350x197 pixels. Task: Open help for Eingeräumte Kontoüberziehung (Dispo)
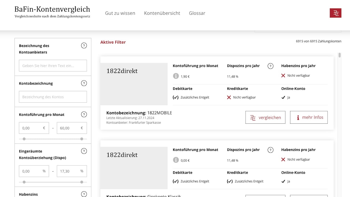(84, 151)
